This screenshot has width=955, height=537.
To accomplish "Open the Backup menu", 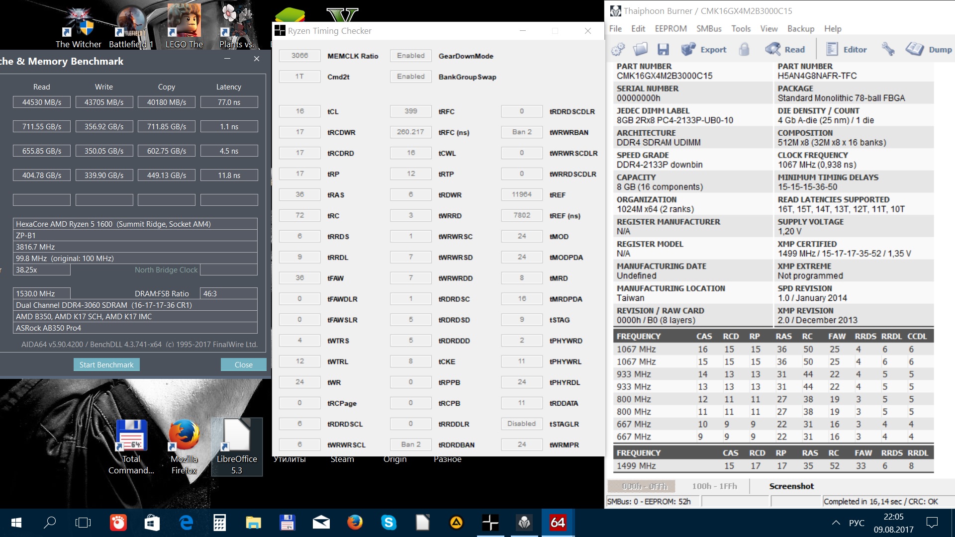I will [x=800, y=29].
